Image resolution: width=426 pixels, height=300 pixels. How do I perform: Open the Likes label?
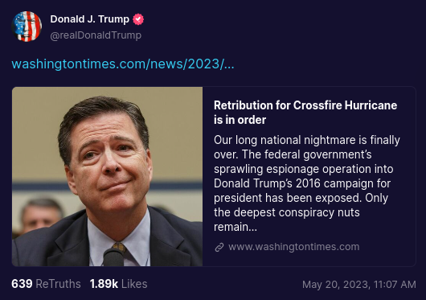134,284
